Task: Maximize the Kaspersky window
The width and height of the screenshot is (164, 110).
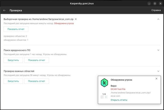Action: click(155, 3)
